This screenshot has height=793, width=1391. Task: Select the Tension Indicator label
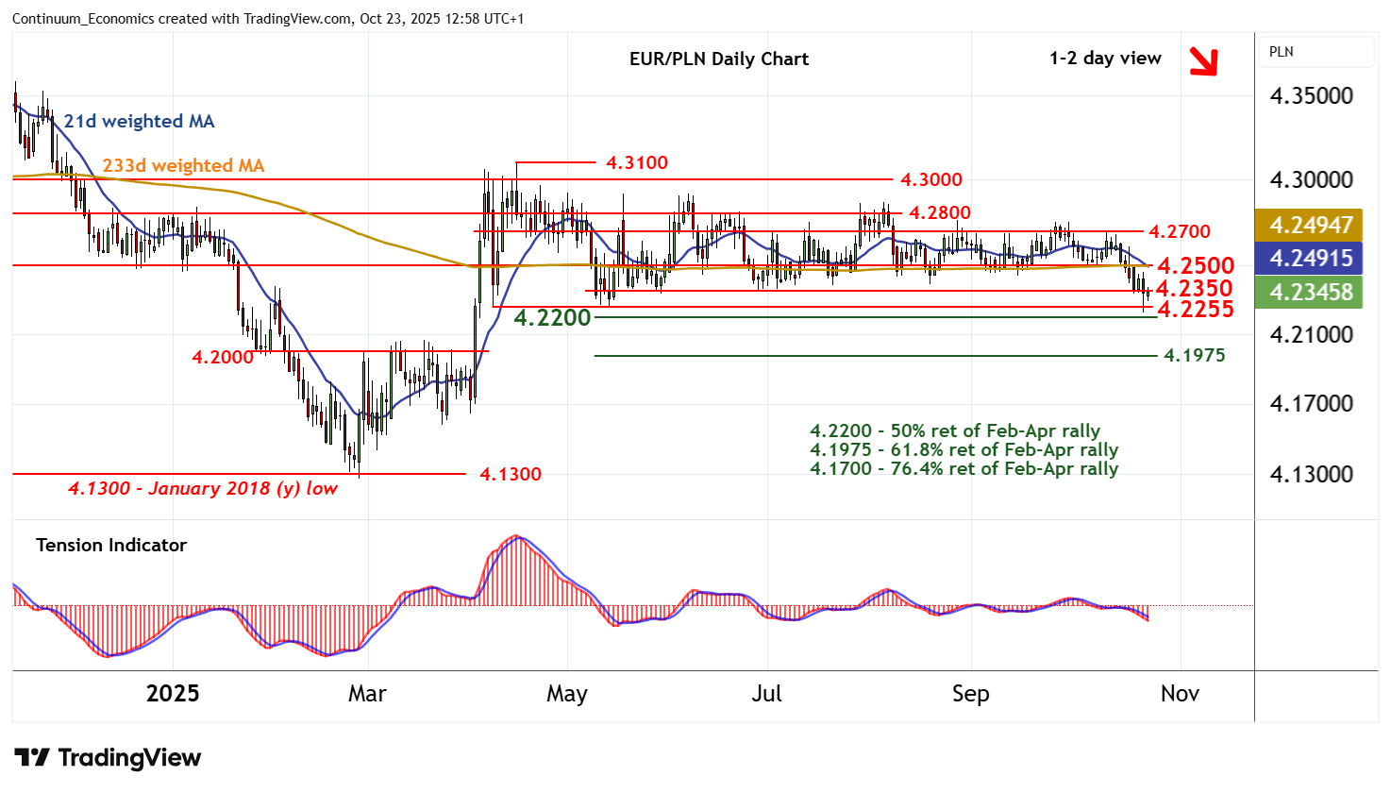[111, 545]
